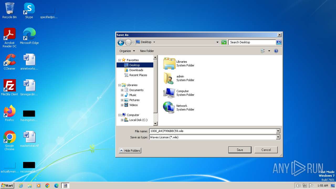Image resolution: width=336 pixels, height=189 pixels.
Task: Click navigation pane scrollbar down arrow
Action: click(x=155, y=124)
